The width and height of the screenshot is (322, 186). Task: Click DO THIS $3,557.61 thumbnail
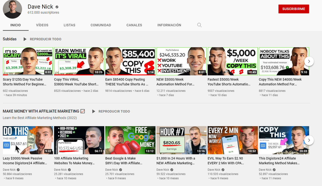click(28, 140)
